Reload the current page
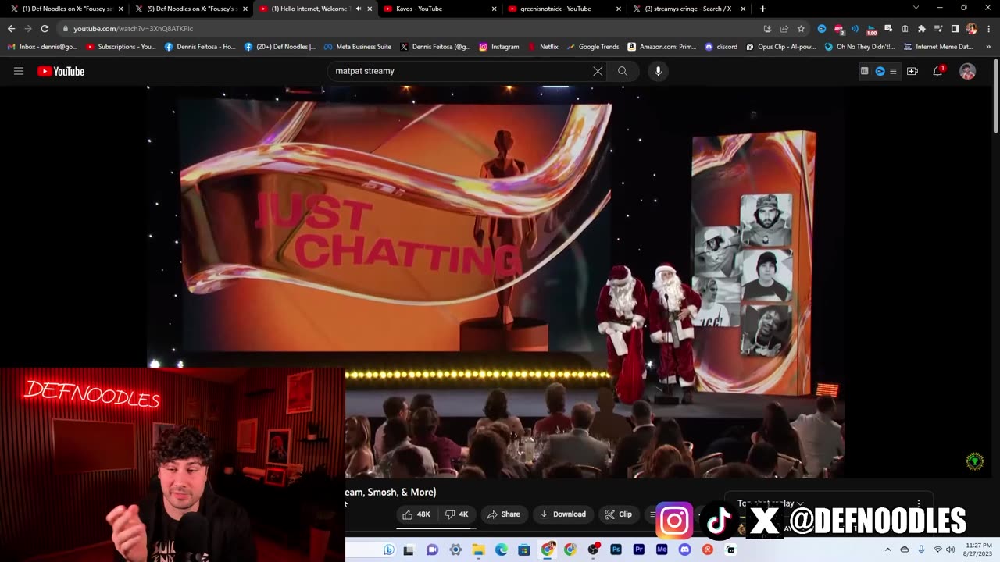The height and width of the screenshot is (562, 1000). (45, 28)
